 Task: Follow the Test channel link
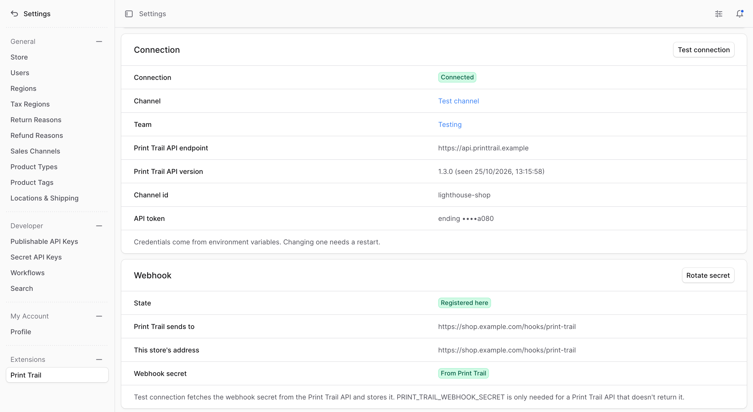click(x=458, y=101)
